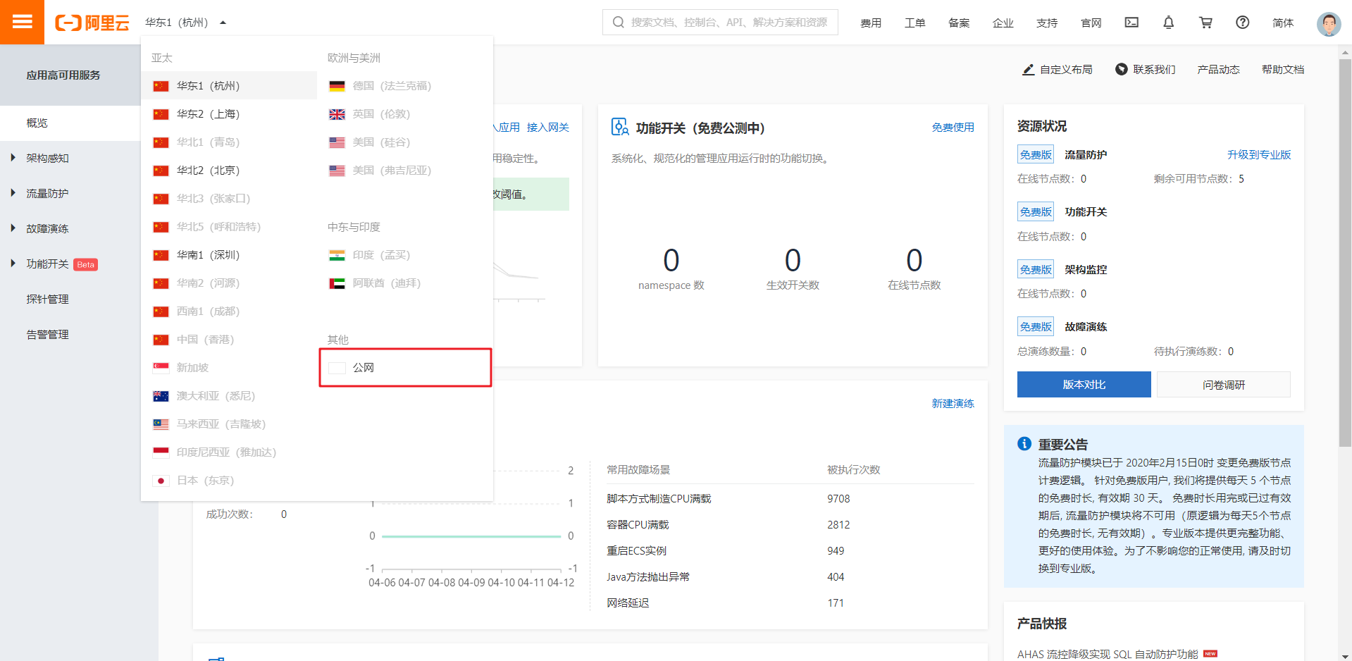Open the shopping cart icon

tap(1205, 23)
